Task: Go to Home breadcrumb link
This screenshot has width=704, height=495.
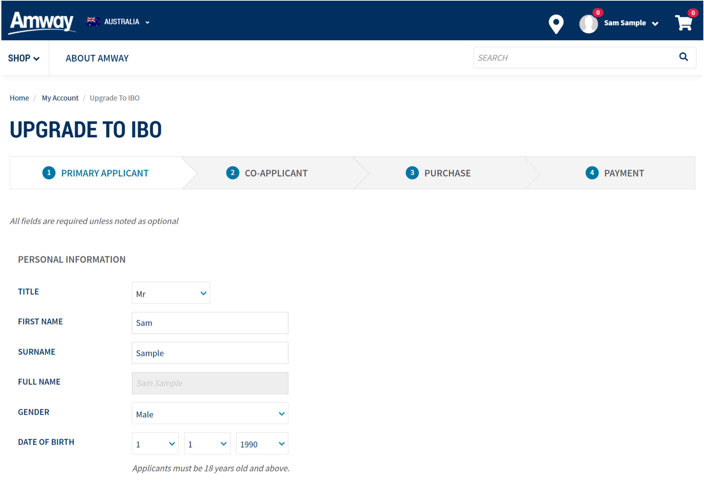Action: click(x=19, y=98)
